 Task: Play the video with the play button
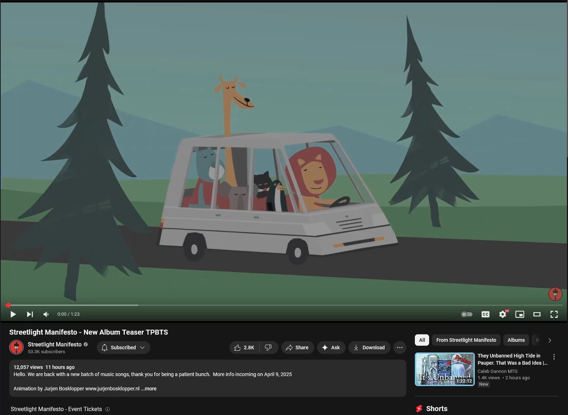[13, 314]
